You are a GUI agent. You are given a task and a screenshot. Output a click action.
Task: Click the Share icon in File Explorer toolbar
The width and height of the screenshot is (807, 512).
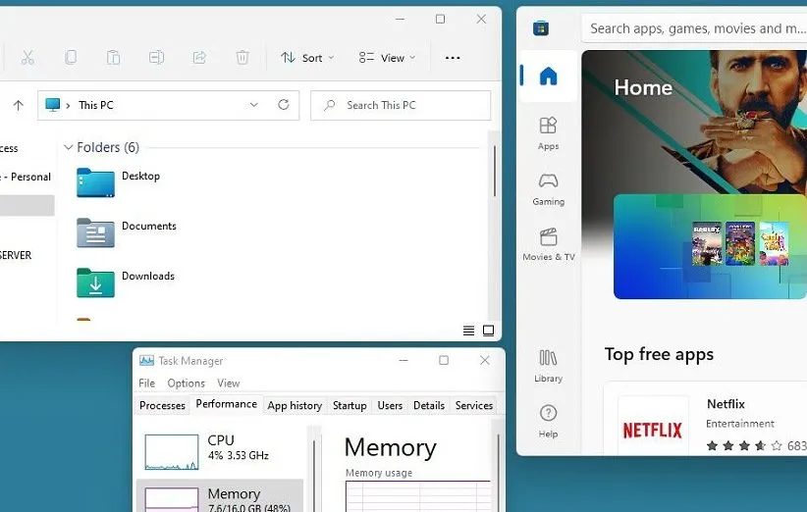click(199, 58)
